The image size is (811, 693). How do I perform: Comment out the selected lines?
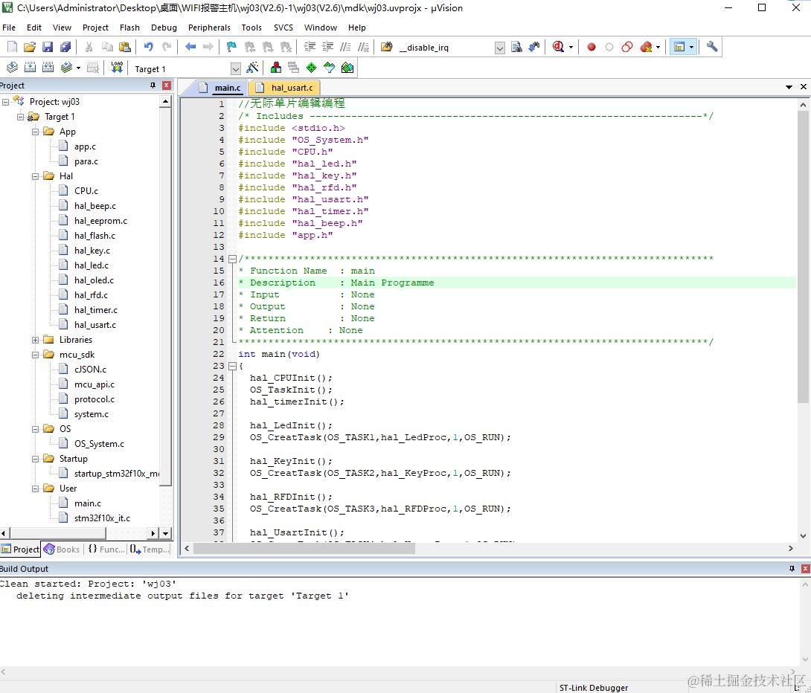[345, 47]
